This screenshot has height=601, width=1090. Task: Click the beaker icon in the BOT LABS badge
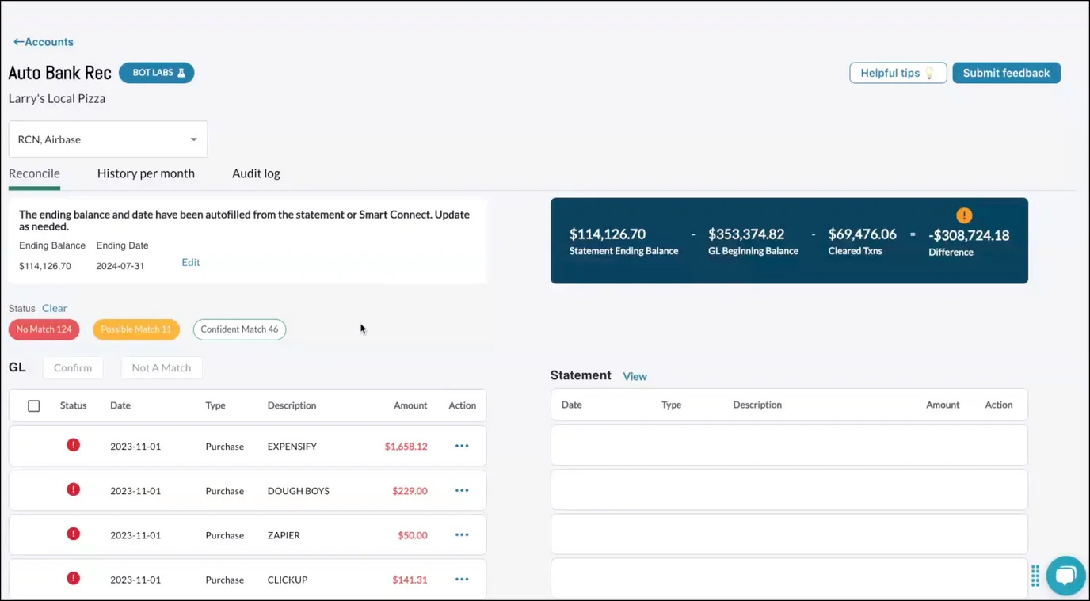pyautogui.click(x=184, y=72)
